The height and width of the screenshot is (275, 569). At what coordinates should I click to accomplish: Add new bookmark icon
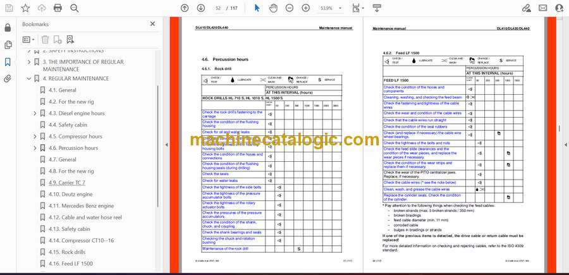(x=58, y=40)
